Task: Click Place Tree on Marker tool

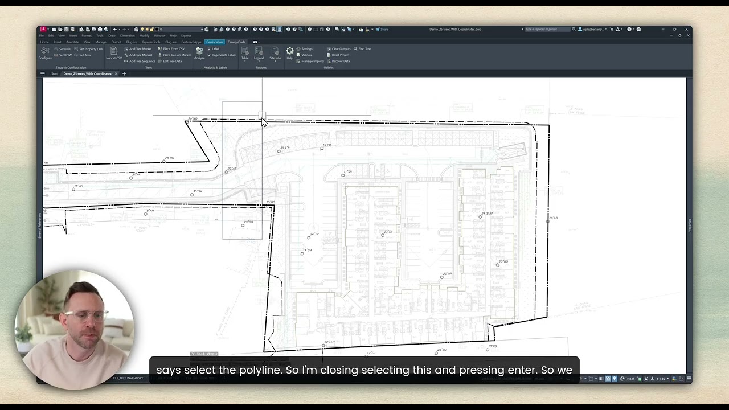Action: click(175, 55)
